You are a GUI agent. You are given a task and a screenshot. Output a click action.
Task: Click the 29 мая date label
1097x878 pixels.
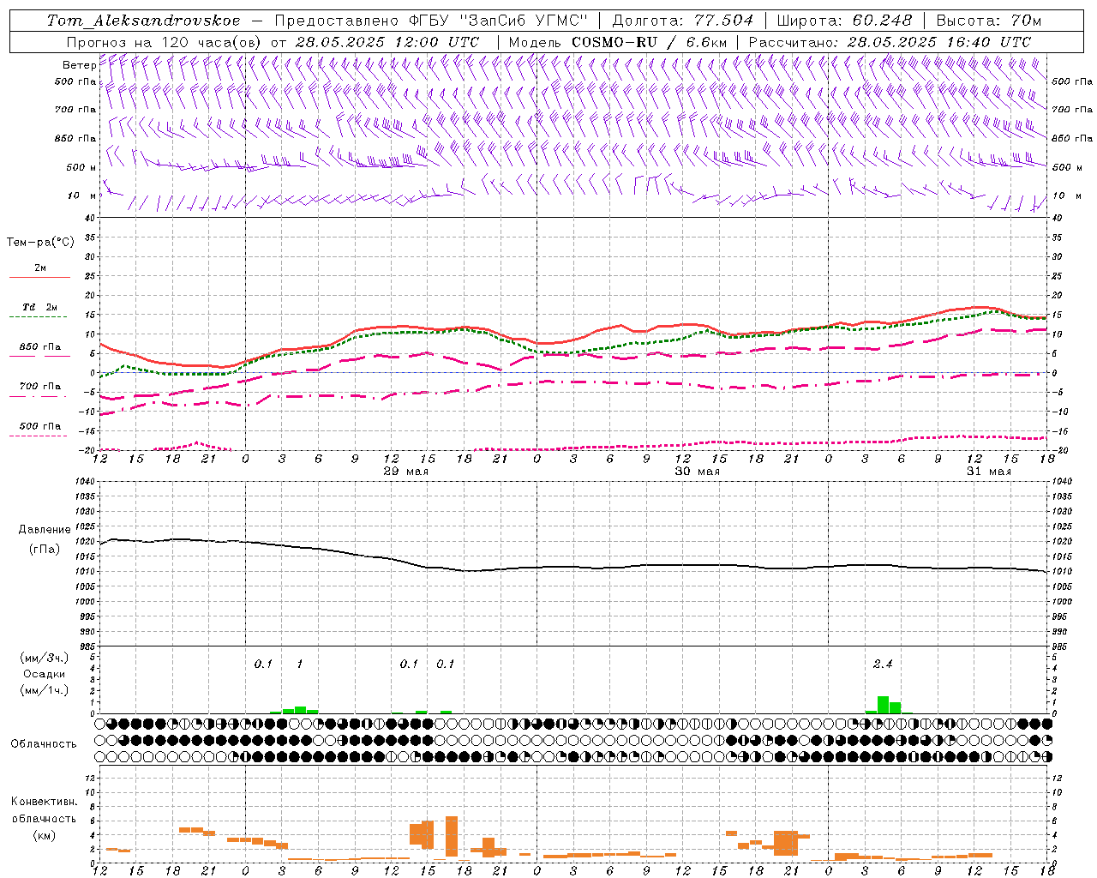click(406, 472)
